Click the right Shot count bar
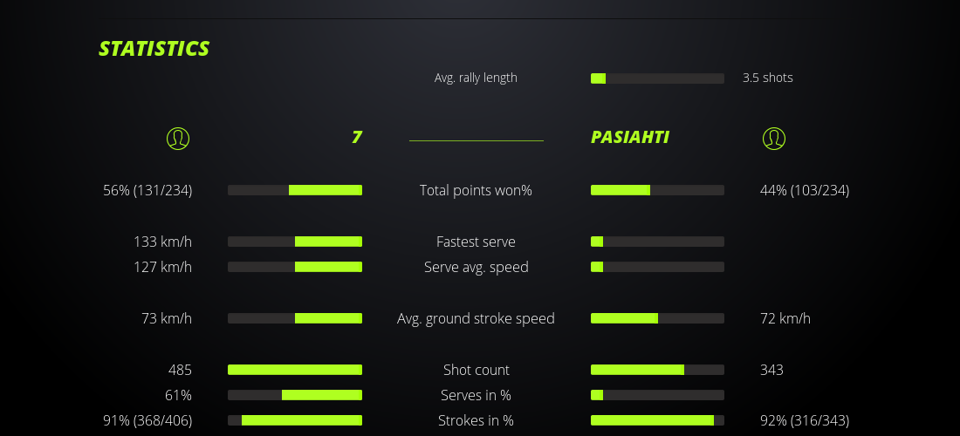Screen dimensions: 960x436 pyautogui.click(x=657, y=370)
